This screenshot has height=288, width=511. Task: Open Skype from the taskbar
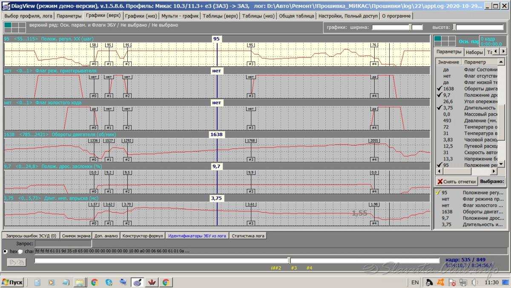(x=109, y=282)
